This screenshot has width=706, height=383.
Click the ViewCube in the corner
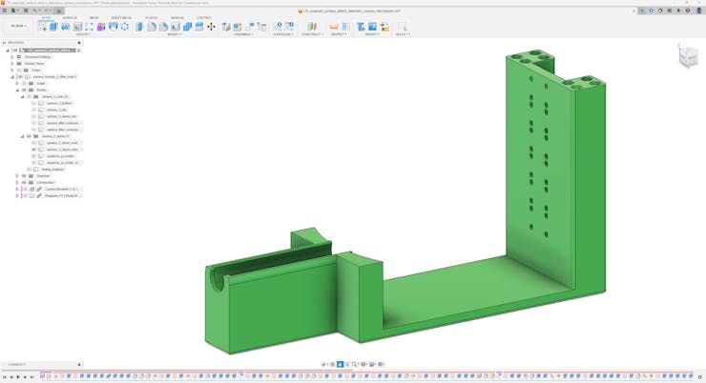pyautogui.click(x=688, y=57)
